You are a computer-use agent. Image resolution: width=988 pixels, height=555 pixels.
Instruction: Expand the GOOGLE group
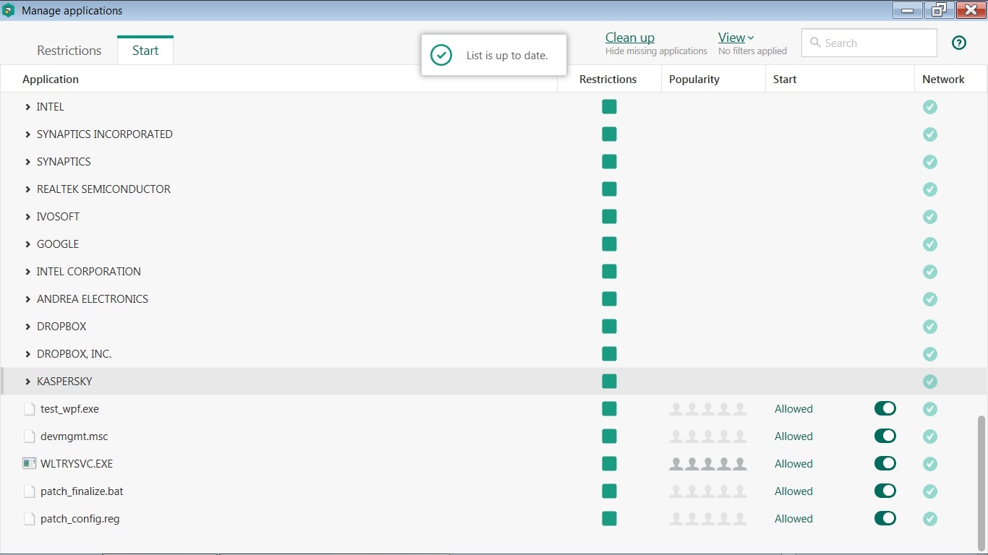[27, 244]
